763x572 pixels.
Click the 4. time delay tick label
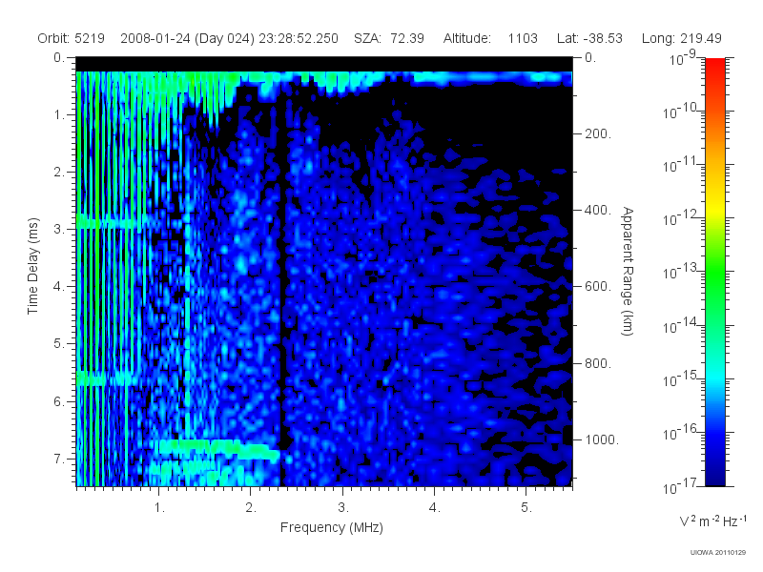click(x=59, y=287)
